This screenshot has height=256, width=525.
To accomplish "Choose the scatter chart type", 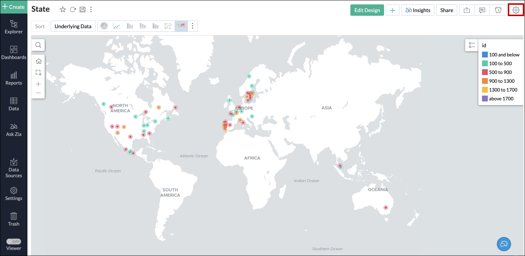I will click(168, 26).
